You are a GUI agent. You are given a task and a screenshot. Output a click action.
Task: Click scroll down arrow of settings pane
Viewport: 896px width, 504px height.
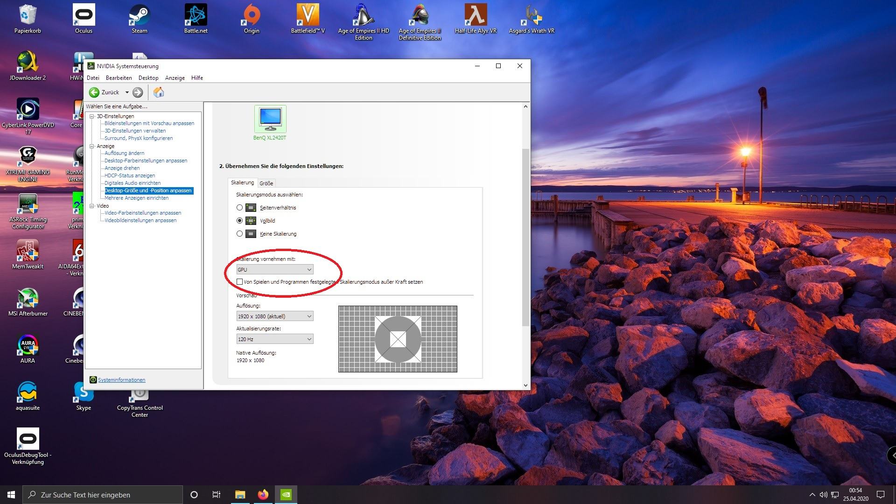click(x=525, y=385)
